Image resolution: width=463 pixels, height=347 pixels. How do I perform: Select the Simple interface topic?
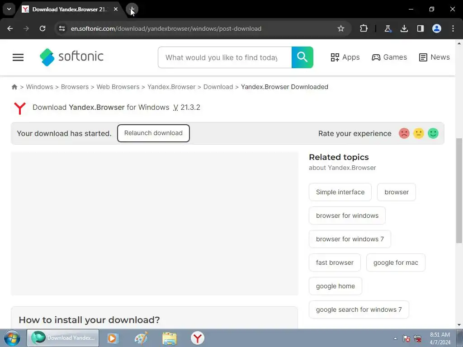340,192
